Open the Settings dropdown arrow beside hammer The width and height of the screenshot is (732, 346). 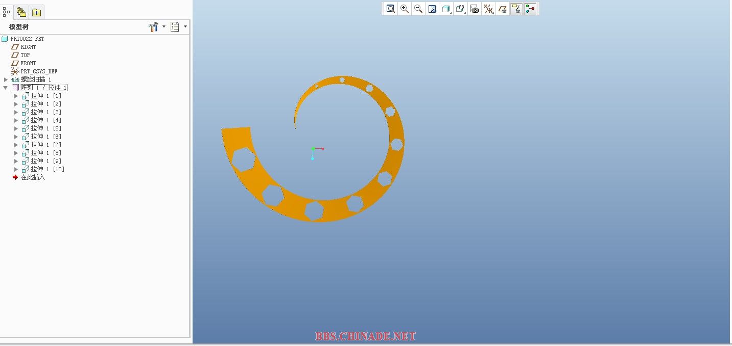[164, 26]
